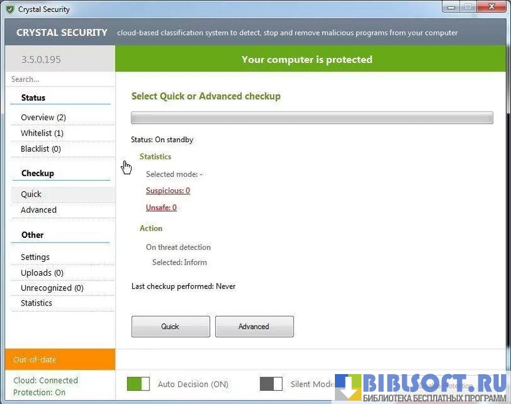Screen dimensions: 511x404
Task: Click the Suspicious: 0 link
Action: (168, 191)
